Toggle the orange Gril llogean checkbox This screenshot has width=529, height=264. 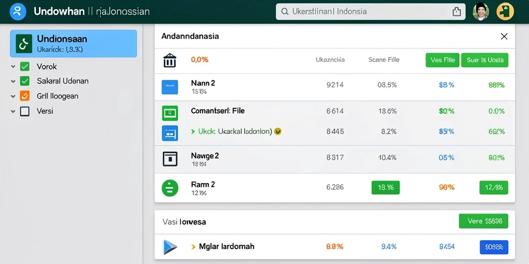25,96
